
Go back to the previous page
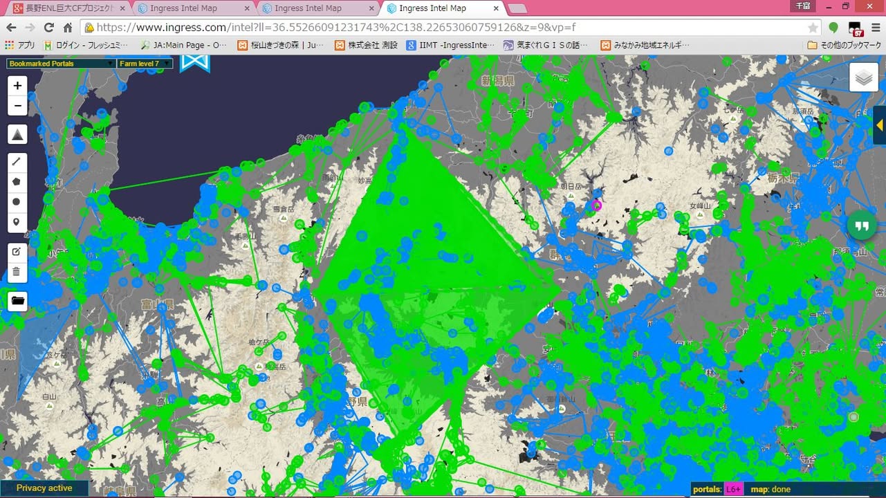(x=11, y=28)
